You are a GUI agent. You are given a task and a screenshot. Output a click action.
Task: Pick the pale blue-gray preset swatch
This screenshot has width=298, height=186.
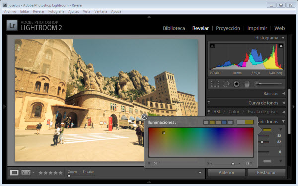(x=230, y=122)
